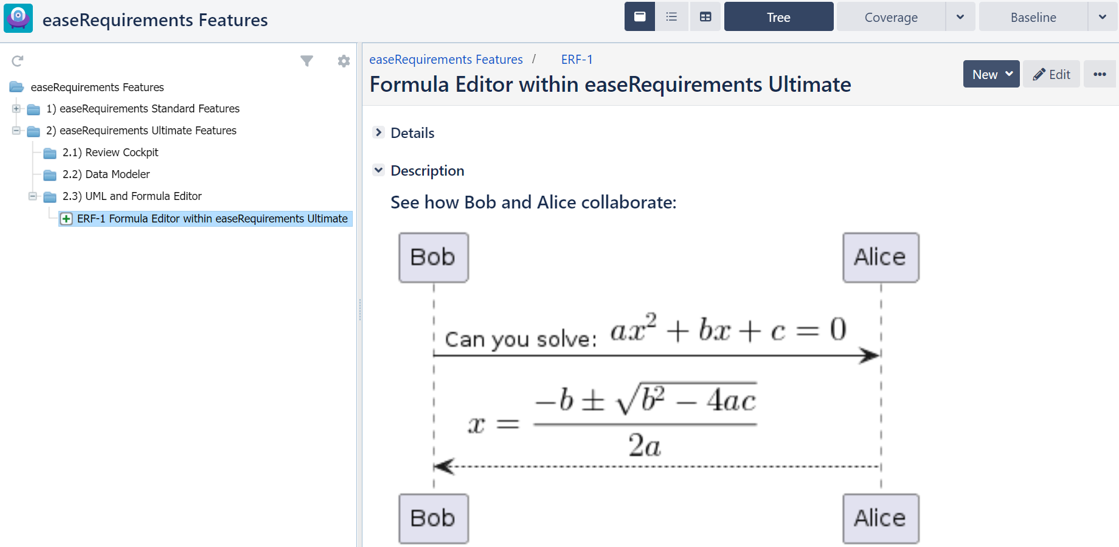
Task: Click the page title easeRequirements Features
Action: (x=155, y=19)
